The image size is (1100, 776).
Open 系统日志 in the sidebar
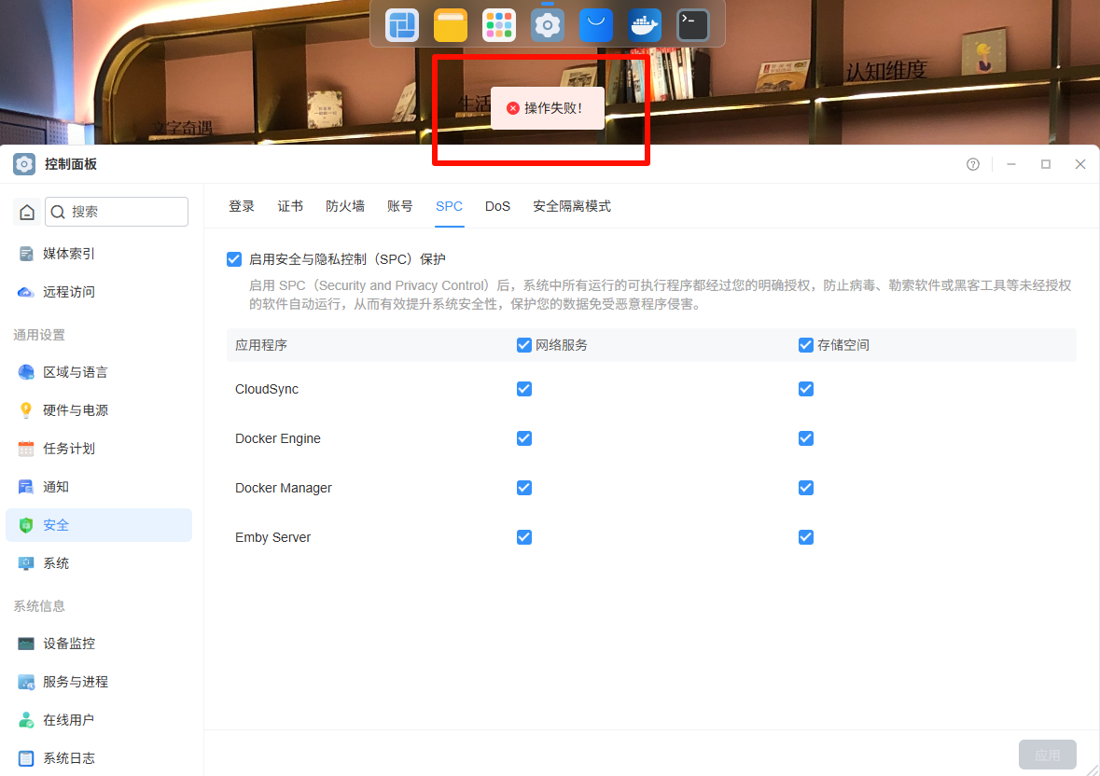click(99, 758)
